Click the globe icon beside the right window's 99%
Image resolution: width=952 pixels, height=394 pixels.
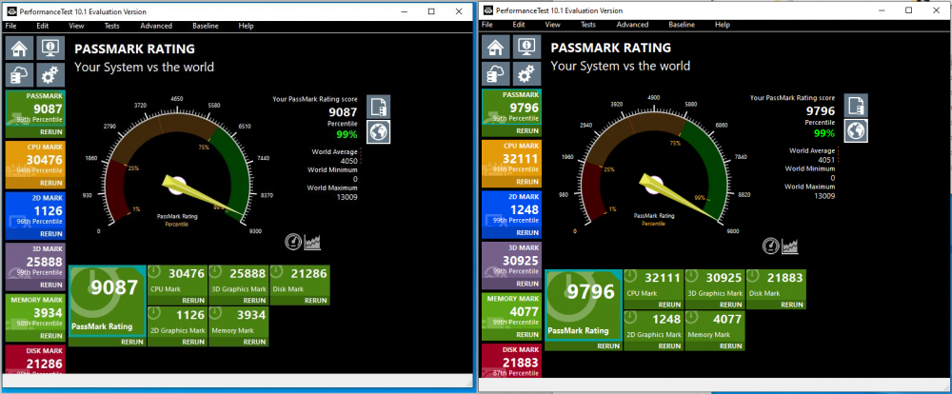pyautogui.click(x=856, y=130)
